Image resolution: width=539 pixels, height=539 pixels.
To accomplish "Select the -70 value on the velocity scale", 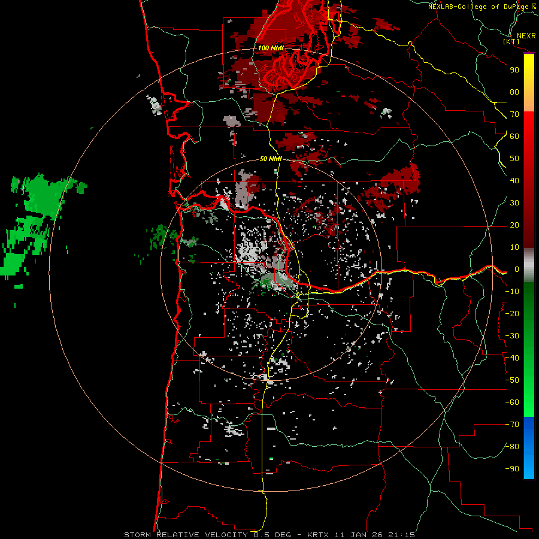I will (512, 425).
